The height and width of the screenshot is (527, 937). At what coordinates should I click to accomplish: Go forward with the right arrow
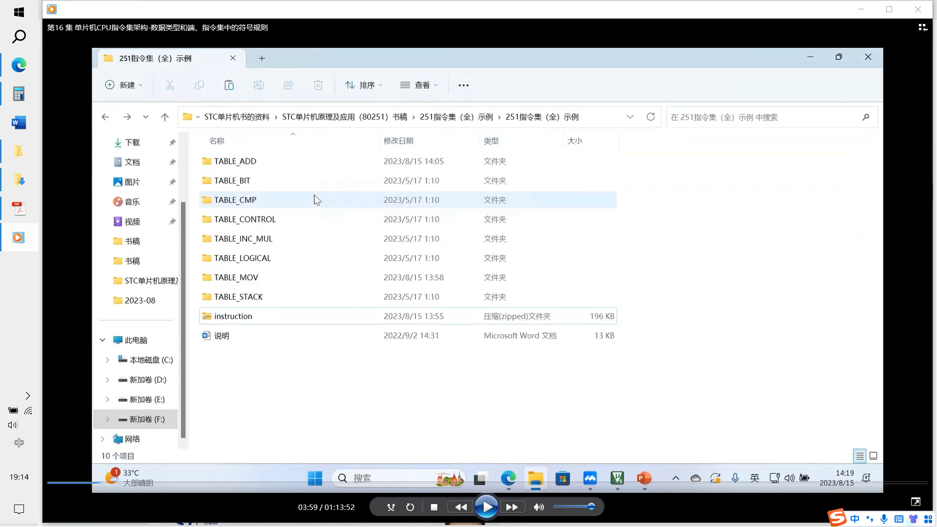coord(127,117)
